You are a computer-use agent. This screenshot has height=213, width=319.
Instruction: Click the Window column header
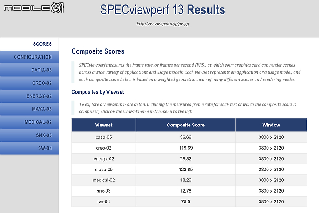point(271,125)
